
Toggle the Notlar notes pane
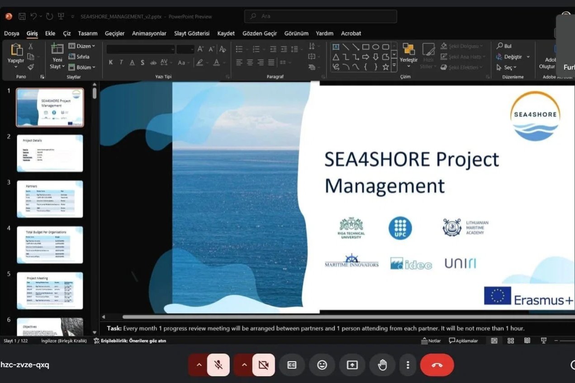point(431,340)
